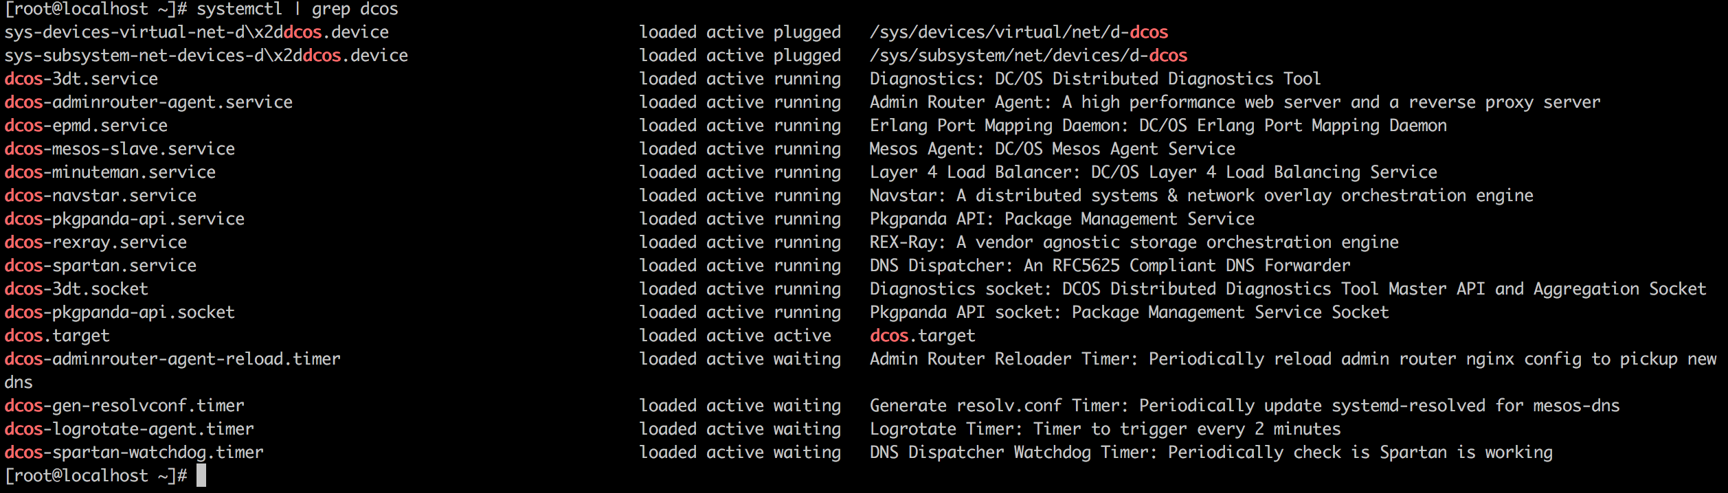Click the dcos-pkgpanda-api.socket entry

pos(120,312)
